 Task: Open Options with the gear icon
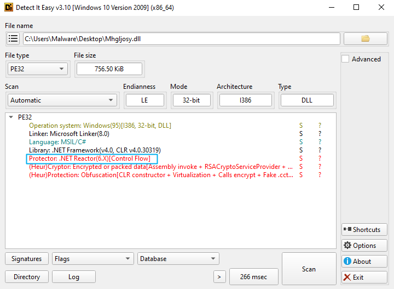point(364,245)
